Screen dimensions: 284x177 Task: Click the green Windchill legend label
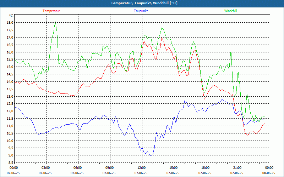coord(230,11)
